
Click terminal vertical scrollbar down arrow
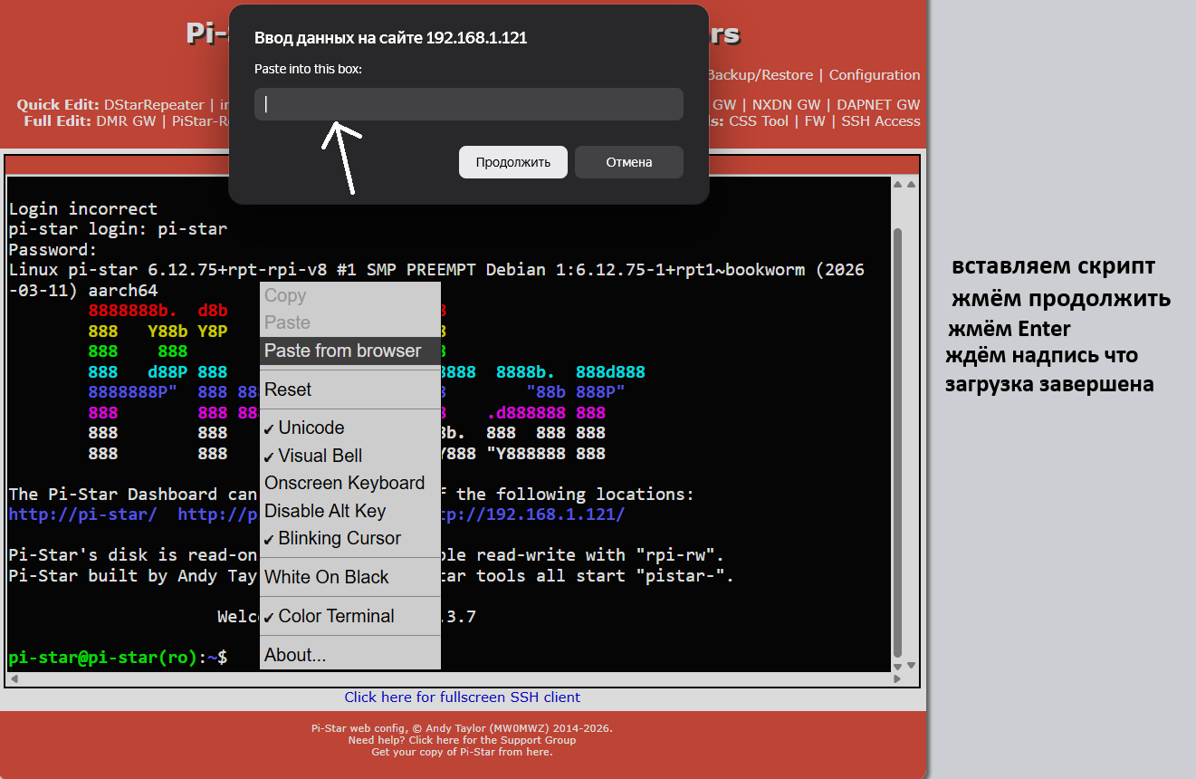click(x=898, y=667)
